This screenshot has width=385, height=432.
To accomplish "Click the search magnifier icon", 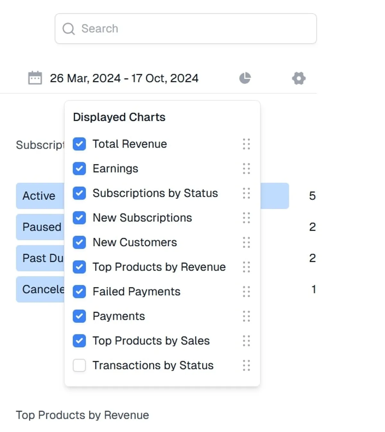I will (69, 29).
